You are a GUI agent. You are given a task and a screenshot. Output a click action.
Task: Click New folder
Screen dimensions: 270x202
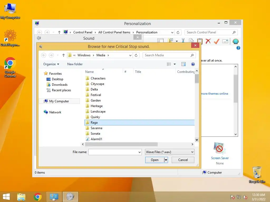[75, 64]
